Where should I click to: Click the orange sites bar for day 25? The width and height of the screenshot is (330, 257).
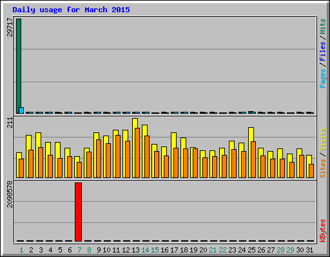pos(253,159)
